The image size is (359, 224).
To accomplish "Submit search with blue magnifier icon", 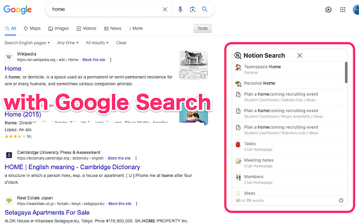I will click(x=205, y=10).
